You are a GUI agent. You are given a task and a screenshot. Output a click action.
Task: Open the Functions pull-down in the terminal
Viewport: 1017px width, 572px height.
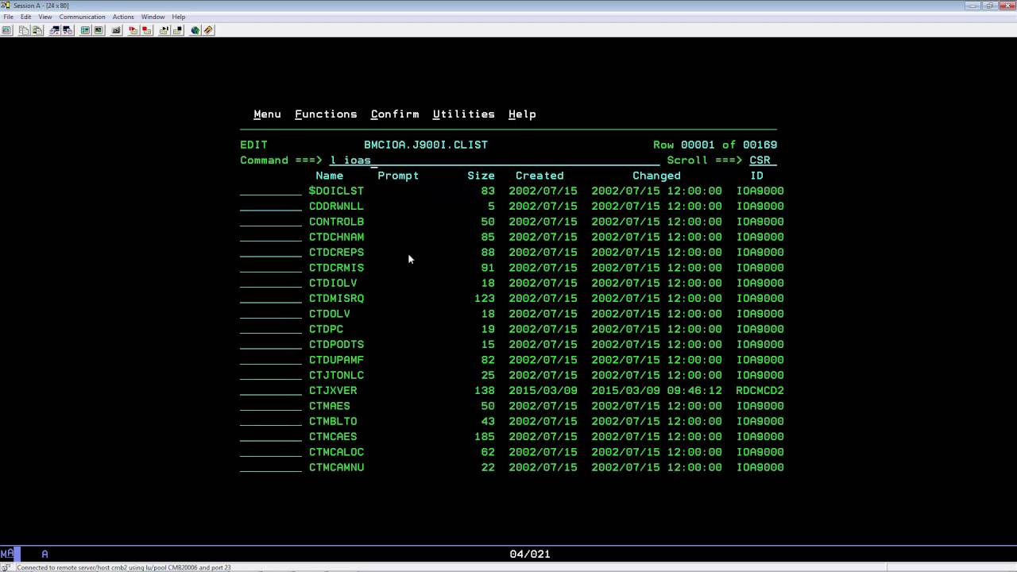click(x=326, y=114)
